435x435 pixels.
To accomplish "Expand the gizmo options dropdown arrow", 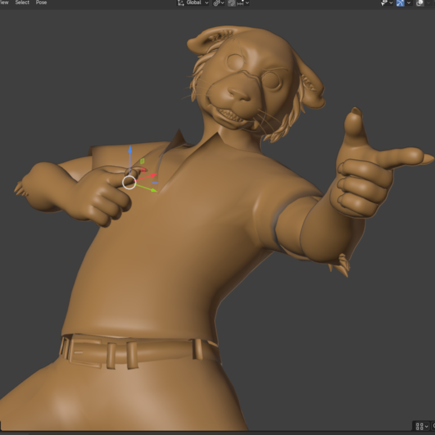I will pos(409,3).
